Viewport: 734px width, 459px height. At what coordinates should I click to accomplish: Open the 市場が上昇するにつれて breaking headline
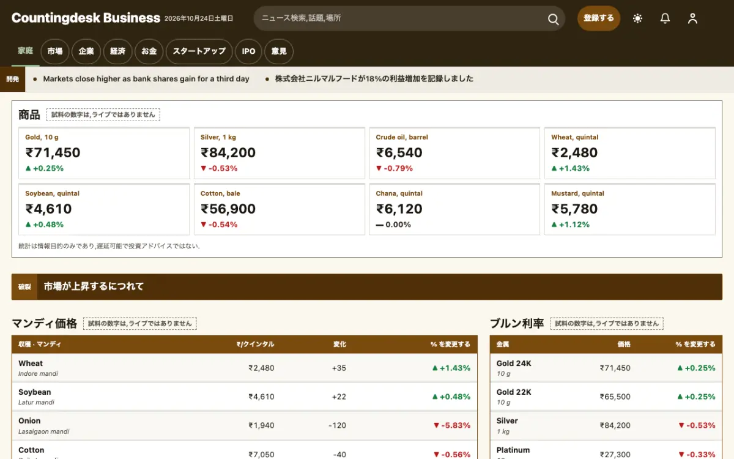(94, 286)
